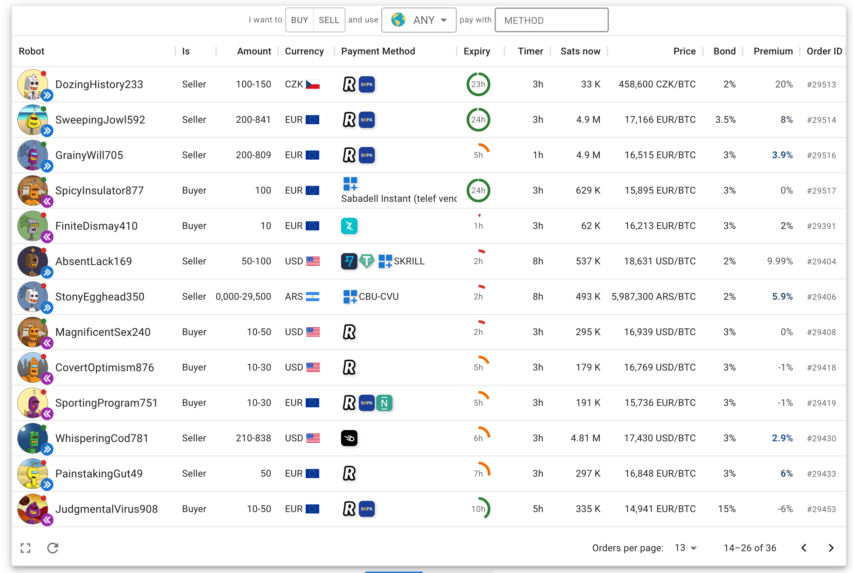Click the refresh orders icon

(x=53, y=548)
